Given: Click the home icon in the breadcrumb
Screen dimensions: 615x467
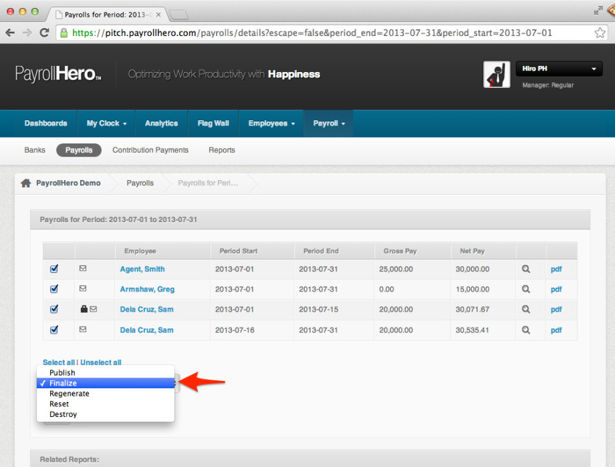Looking at the screenshot, I should (x=27, y=182).
